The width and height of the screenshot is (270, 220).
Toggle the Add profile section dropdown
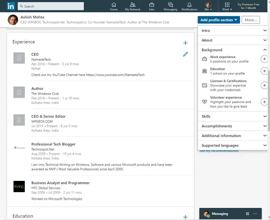tap(219, 20)
